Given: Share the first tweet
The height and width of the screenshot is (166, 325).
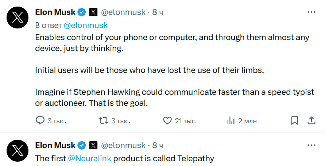Looking at the screenshot, I should tap(312, 120).
